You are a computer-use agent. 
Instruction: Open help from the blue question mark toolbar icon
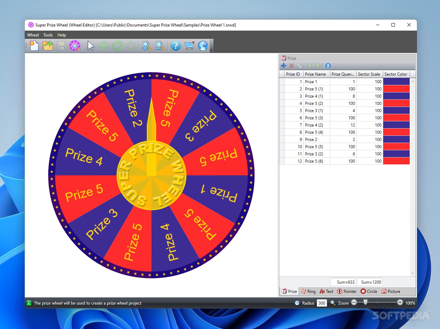click(x=176, y=46)
